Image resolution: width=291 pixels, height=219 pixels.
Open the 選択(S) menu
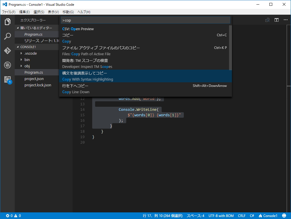click(39, 12)
